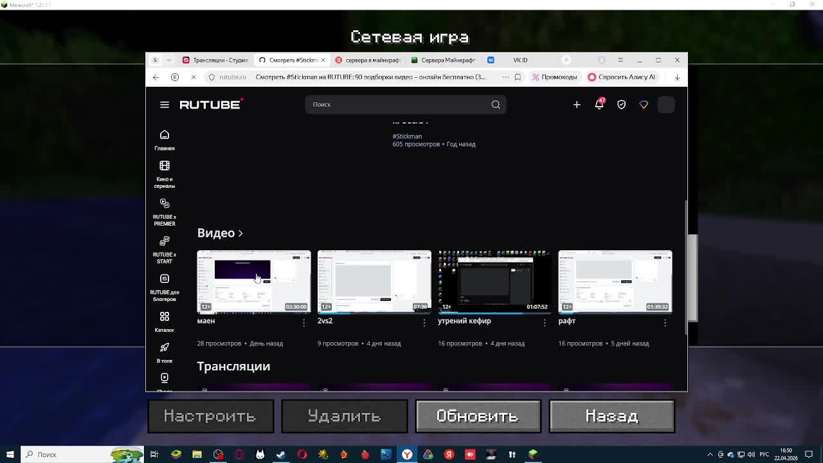This screenshot has width=823, height=463.
Task: Switch to сервера в майнкрафт tab
Action: click(368, 60)
